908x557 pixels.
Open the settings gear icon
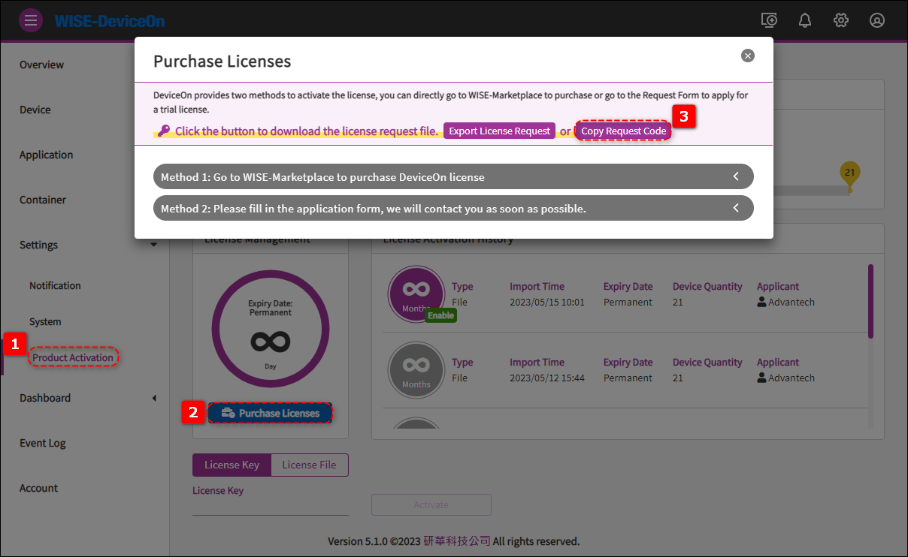pos(841,20)
